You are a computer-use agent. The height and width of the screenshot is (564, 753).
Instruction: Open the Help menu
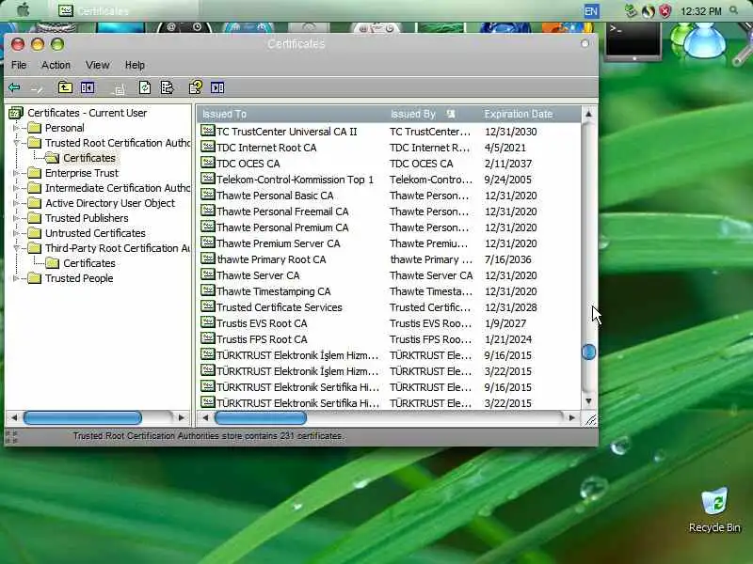pyautogui.click(x=135, y=65)
